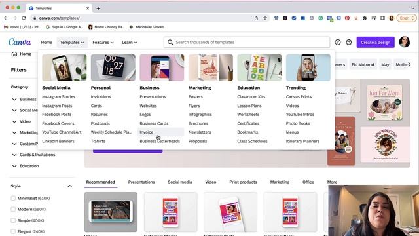419x236 pixels.
Task: Open the Learn dropdown menu
Action: coord(130,42)
